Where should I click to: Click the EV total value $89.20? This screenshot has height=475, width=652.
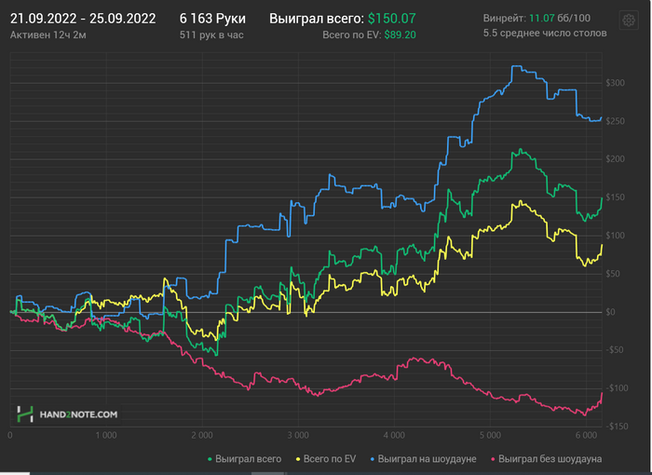pos(400,35)
